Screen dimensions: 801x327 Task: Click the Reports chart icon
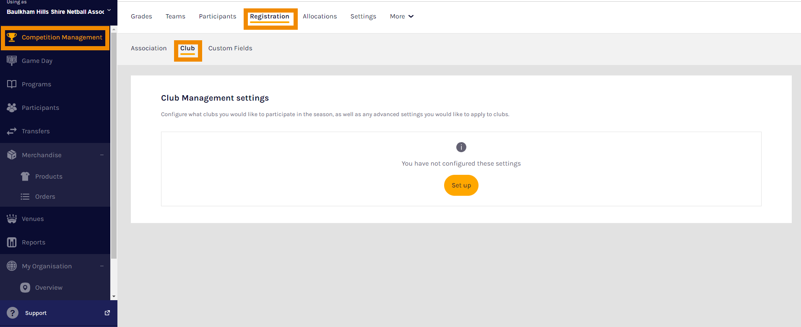(x=12, y=242)
